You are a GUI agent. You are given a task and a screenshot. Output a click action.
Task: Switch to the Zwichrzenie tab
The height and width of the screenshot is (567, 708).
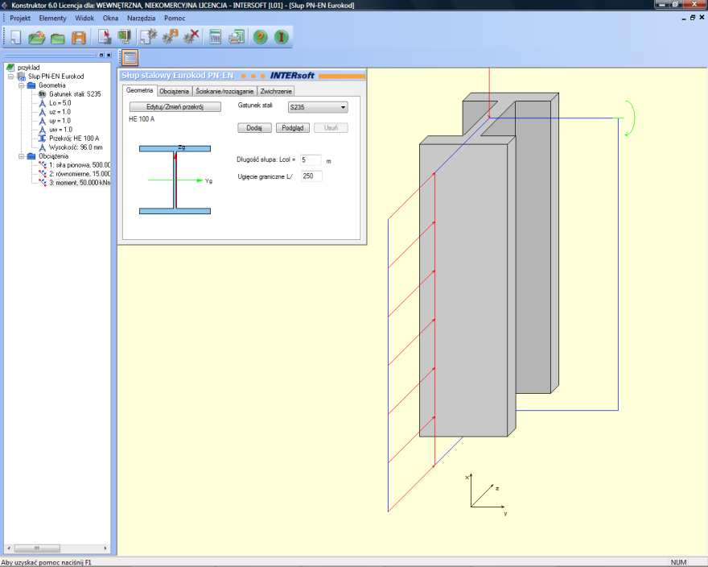pos(276,91)
